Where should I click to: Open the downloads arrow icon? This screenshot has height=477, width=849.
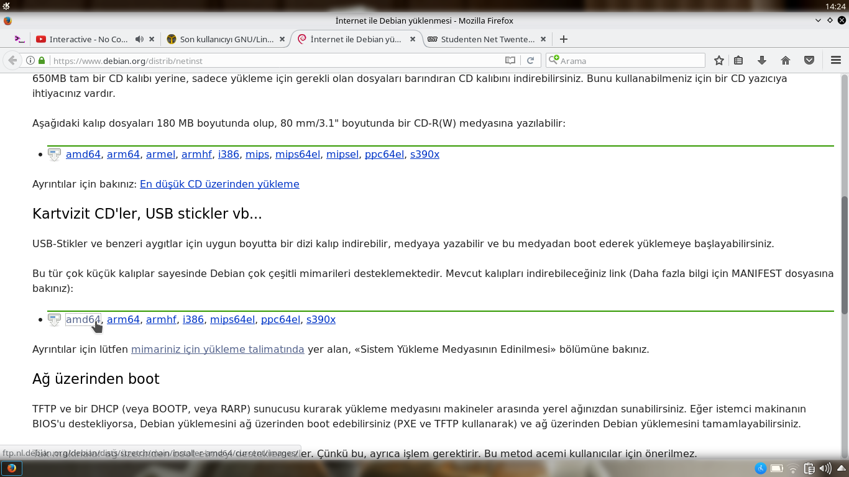[761, 60]
